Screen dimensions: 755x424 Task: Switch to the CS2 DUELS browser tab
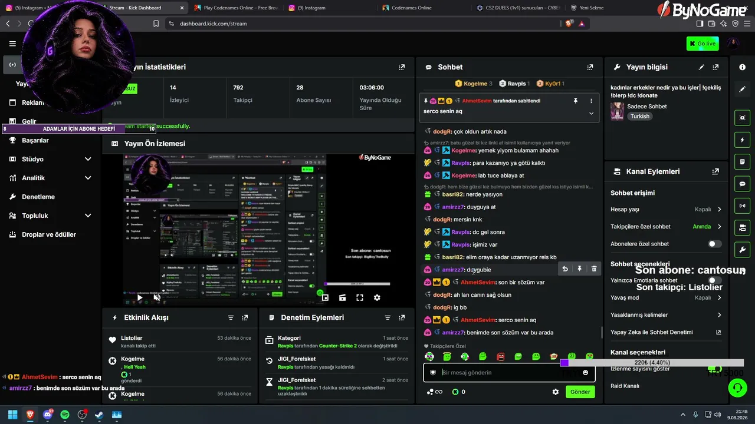click(519, 8)
